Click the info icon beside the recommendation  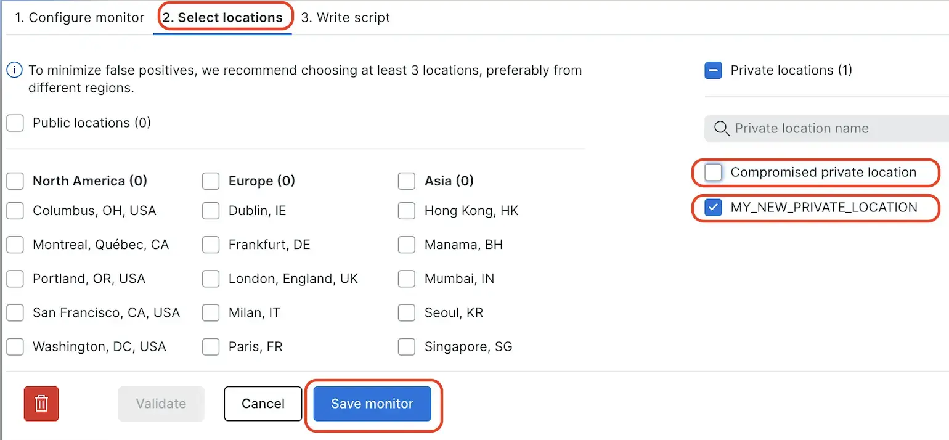click(x=15, y=70)
